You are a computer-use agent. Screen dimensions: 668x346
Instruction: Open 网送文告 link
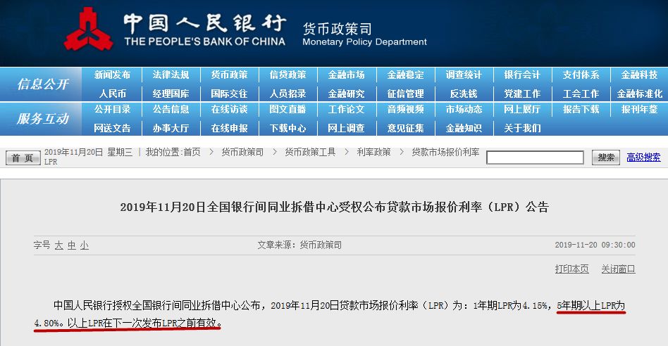[x=112, y=128]
